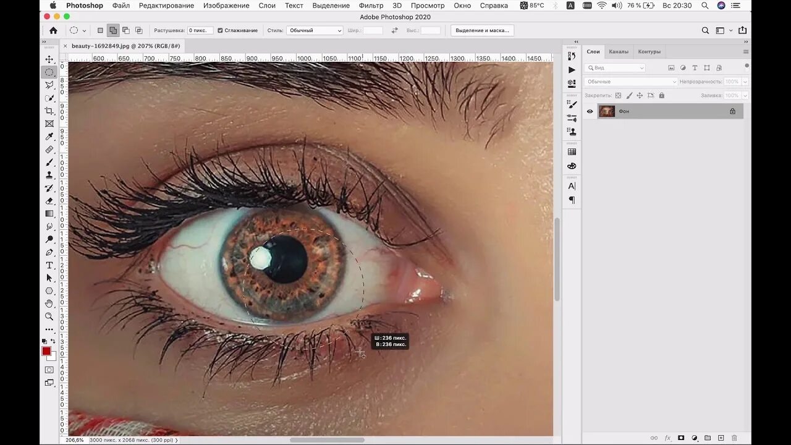Activate the Brush tool
791x445 pixels.
pos(49,162)
